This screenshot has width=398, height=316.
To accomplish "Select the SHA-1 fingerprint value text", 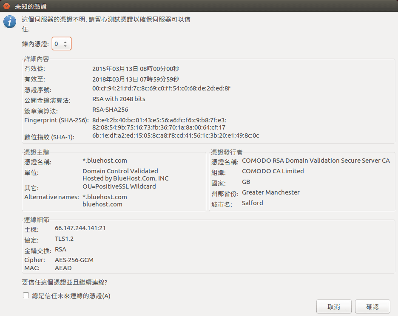I will 175,135.
